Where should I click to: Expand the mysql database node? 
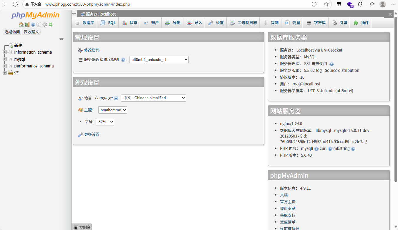pyautogui.click(x=4, y=59)
